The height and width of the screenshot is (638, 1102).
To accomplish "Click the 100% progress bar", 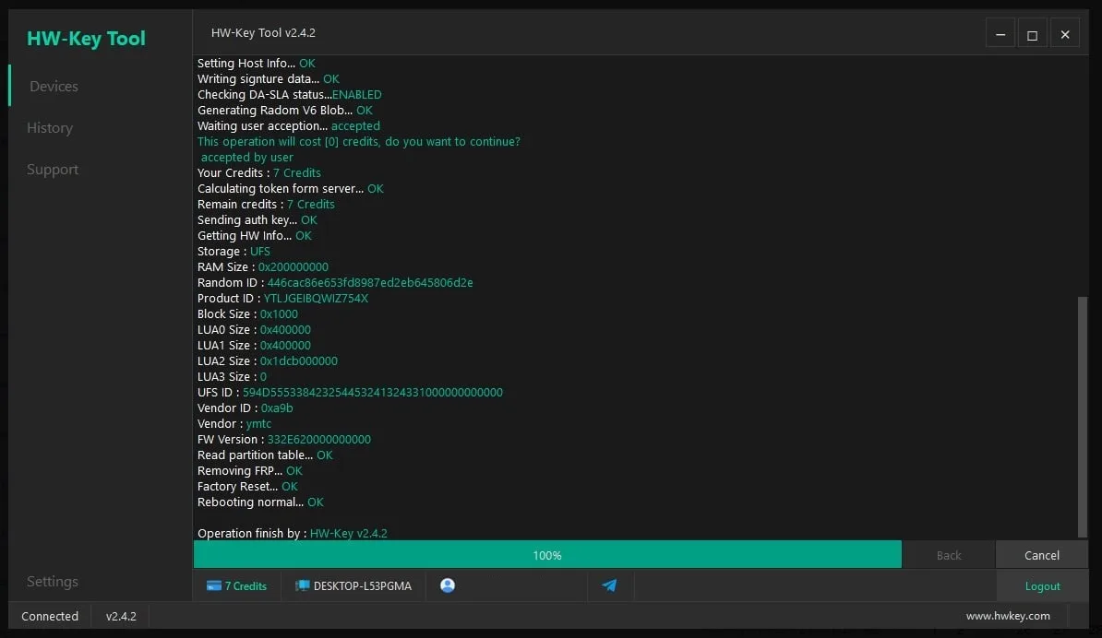I will point(547,554).
